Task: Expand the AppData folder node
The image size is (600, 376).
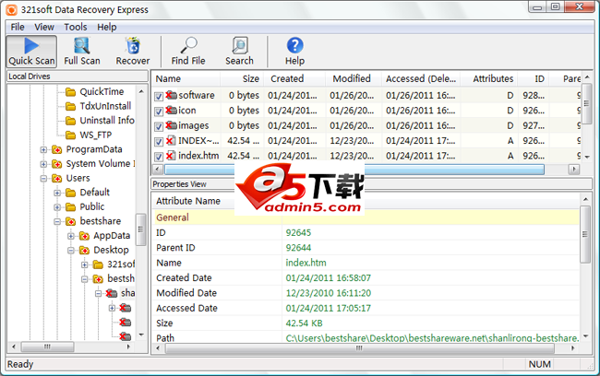Action: coord(71,236)
